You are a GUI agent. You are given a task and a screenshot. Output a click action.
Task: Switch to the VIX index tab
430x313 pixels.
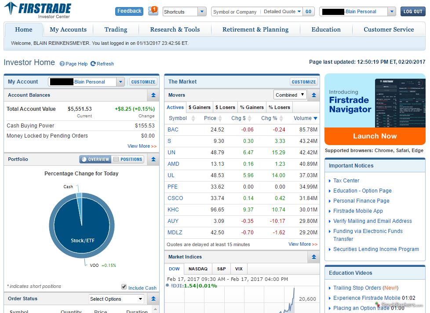(239, 269)
